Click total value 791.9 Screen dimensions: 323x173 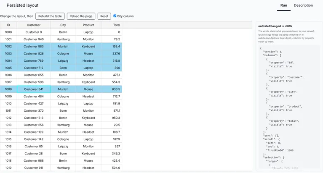click(112, 104)
